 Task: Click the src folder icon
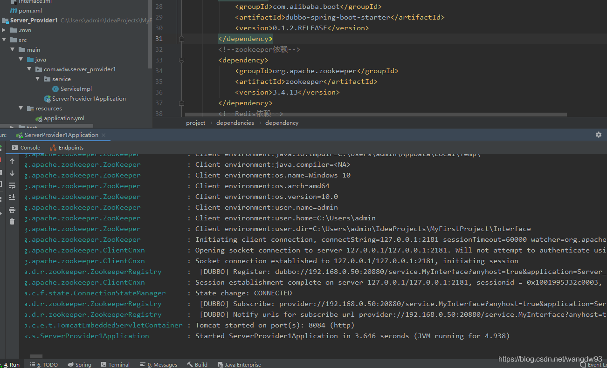coord(14,40)
